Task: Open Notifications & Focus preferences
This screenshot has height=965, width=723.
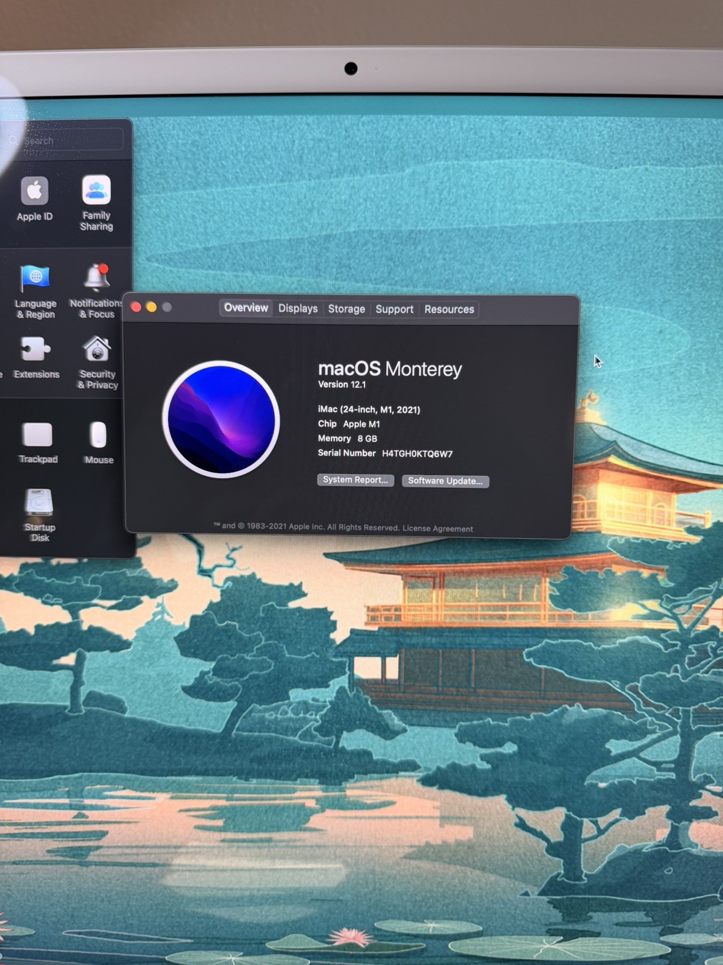Action: point(96,291)
